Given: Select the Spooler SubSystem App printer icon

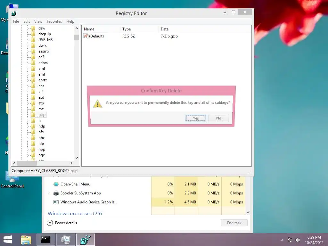Looking at the screenshot, I should 56,193.
